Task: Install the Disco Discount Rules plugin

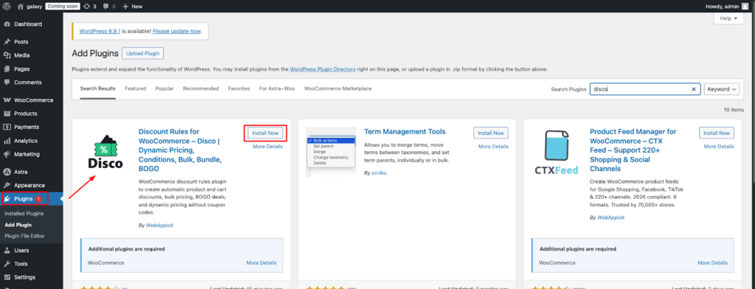Action: (265, 133)
